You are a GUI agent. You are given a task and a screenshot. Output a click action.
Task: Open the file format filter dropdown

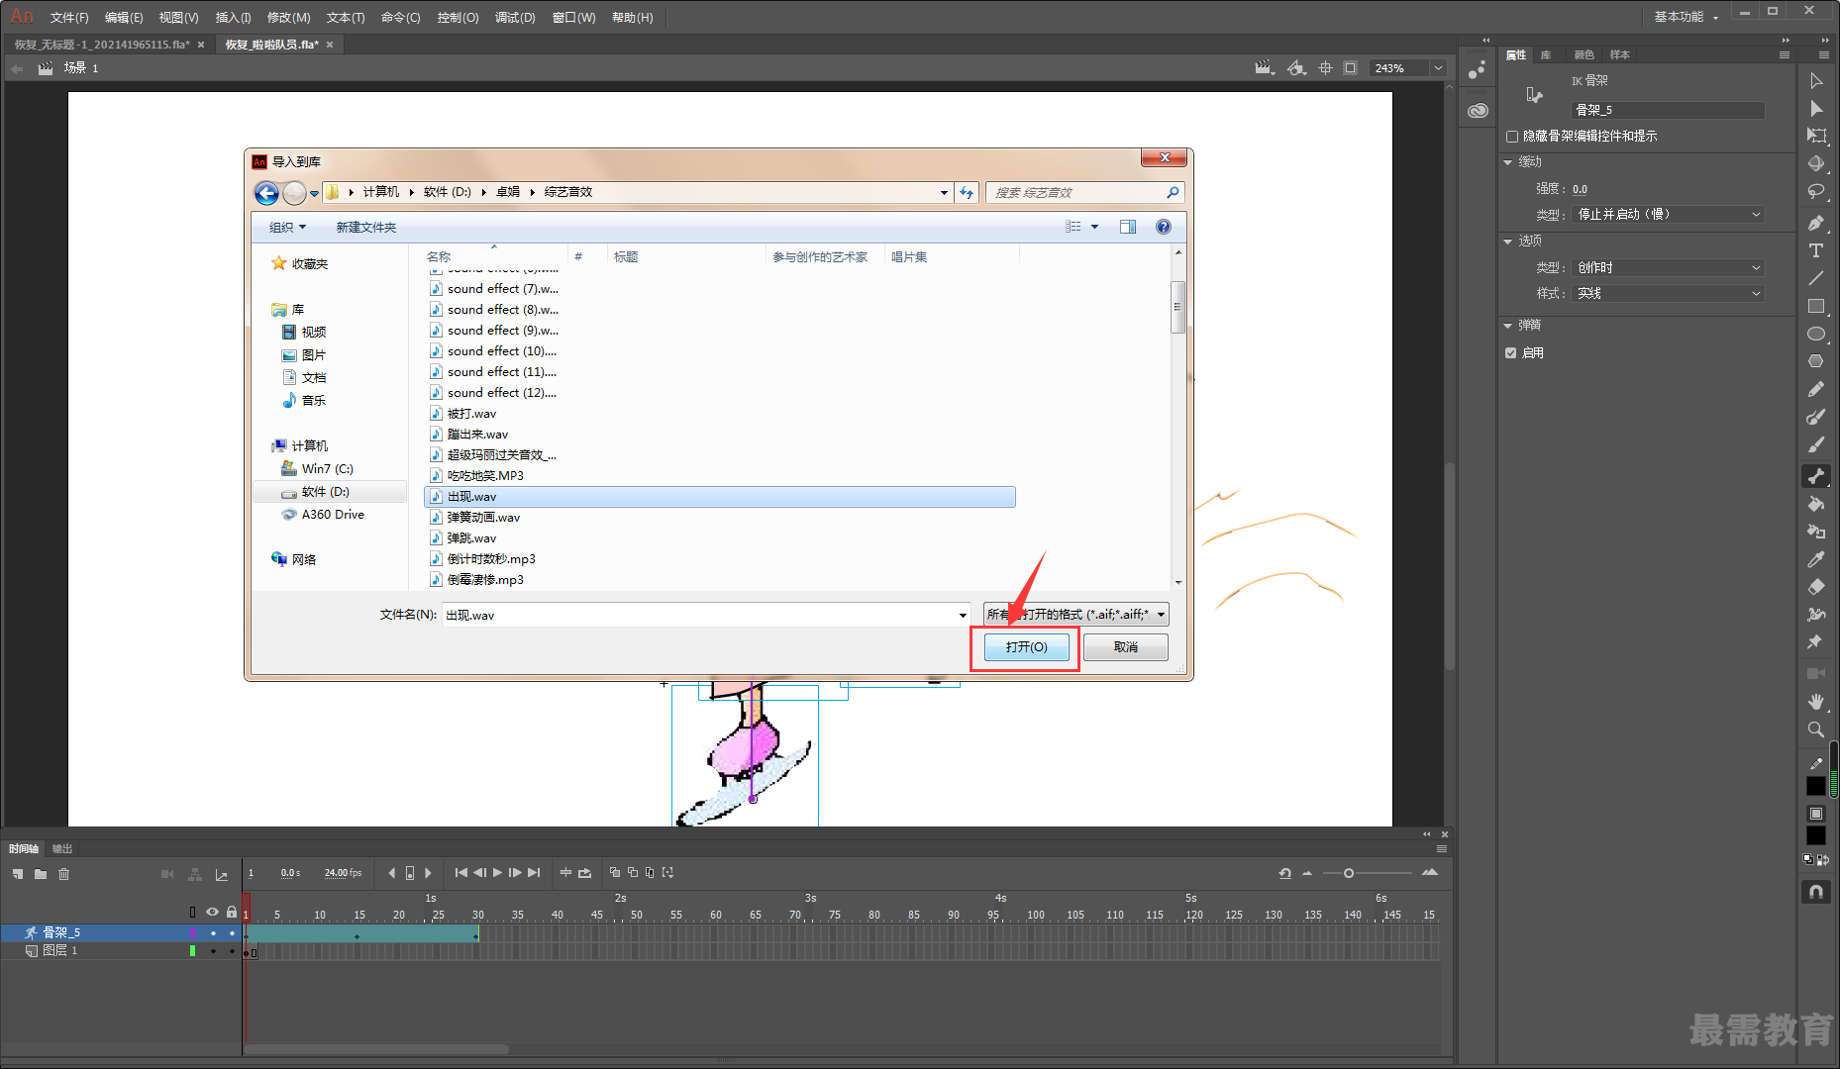[1076, 615]
